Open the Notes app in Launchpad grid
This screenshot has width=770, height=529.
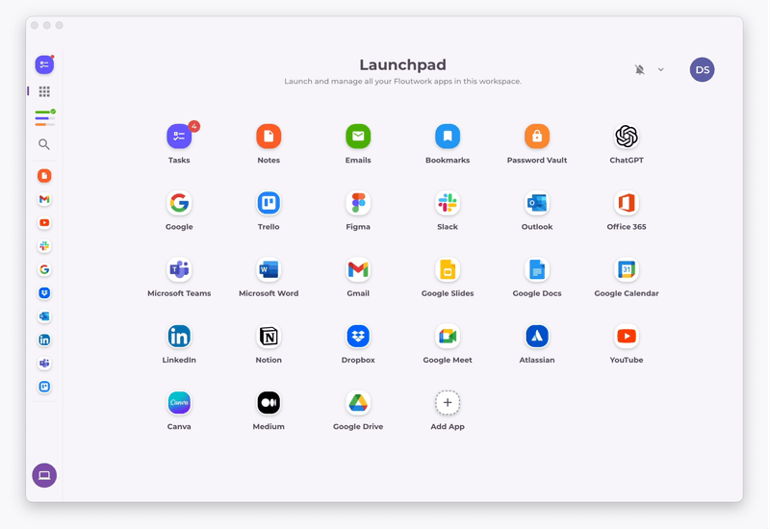tap(269, 136)
